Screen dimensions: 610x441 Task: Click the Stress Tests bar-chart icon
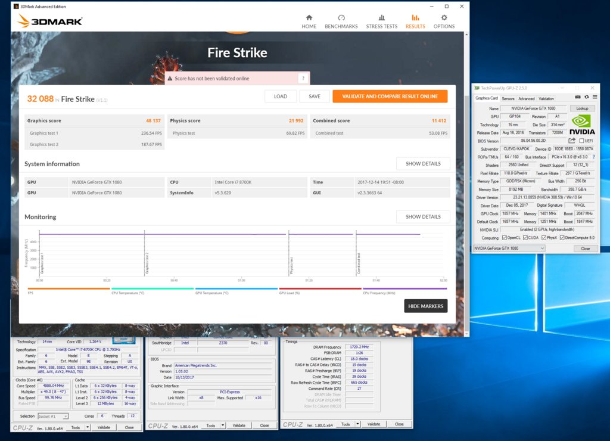382,17
